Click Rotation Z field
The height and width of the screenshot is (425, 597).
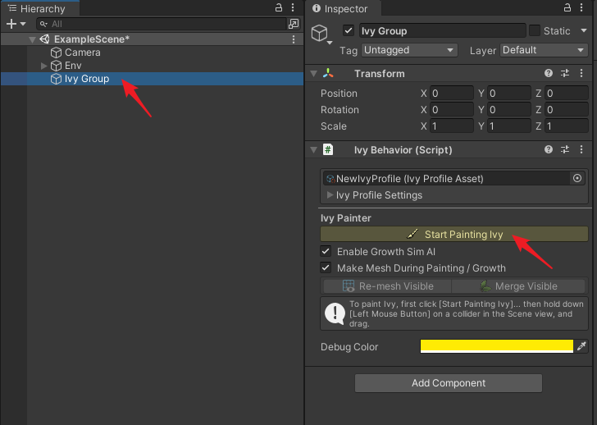[x=567, y=110]
